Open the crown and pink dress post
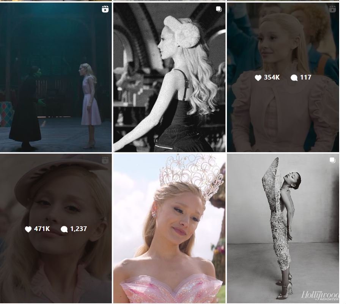 tap(169, 228)
